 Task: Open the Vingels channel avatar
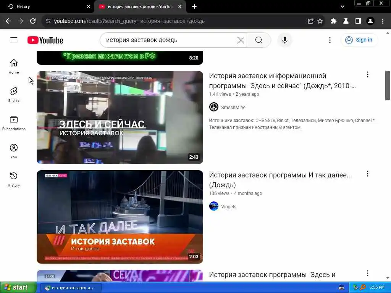214,206
